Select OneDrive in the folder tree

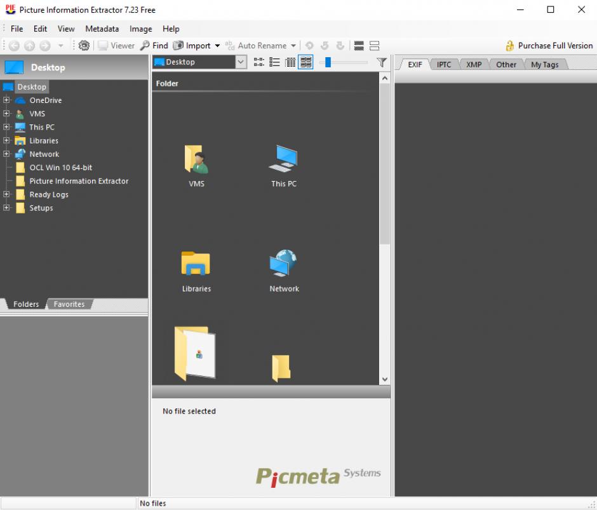click(46, 100)
